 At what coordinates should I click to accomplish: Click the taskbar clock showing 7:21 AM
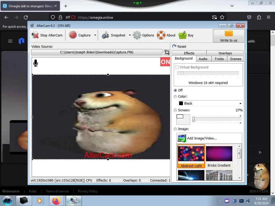point(261,201)
